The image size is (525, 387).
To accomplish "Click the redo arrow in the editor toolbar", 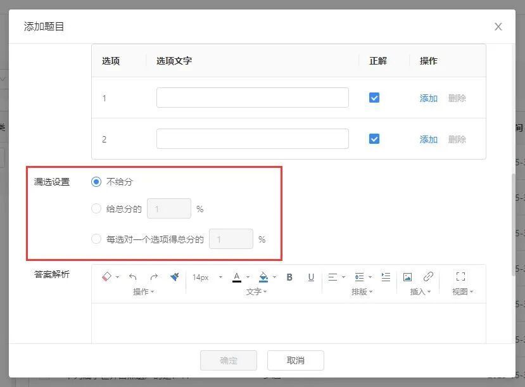I will click(x=154, y=276).
